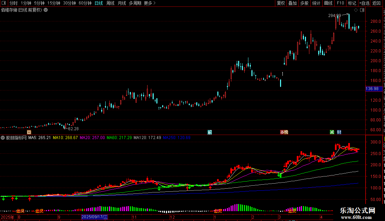
Task: Click the 2025/09/17 date marker on timeline
Action: click(x=94, y=217)
